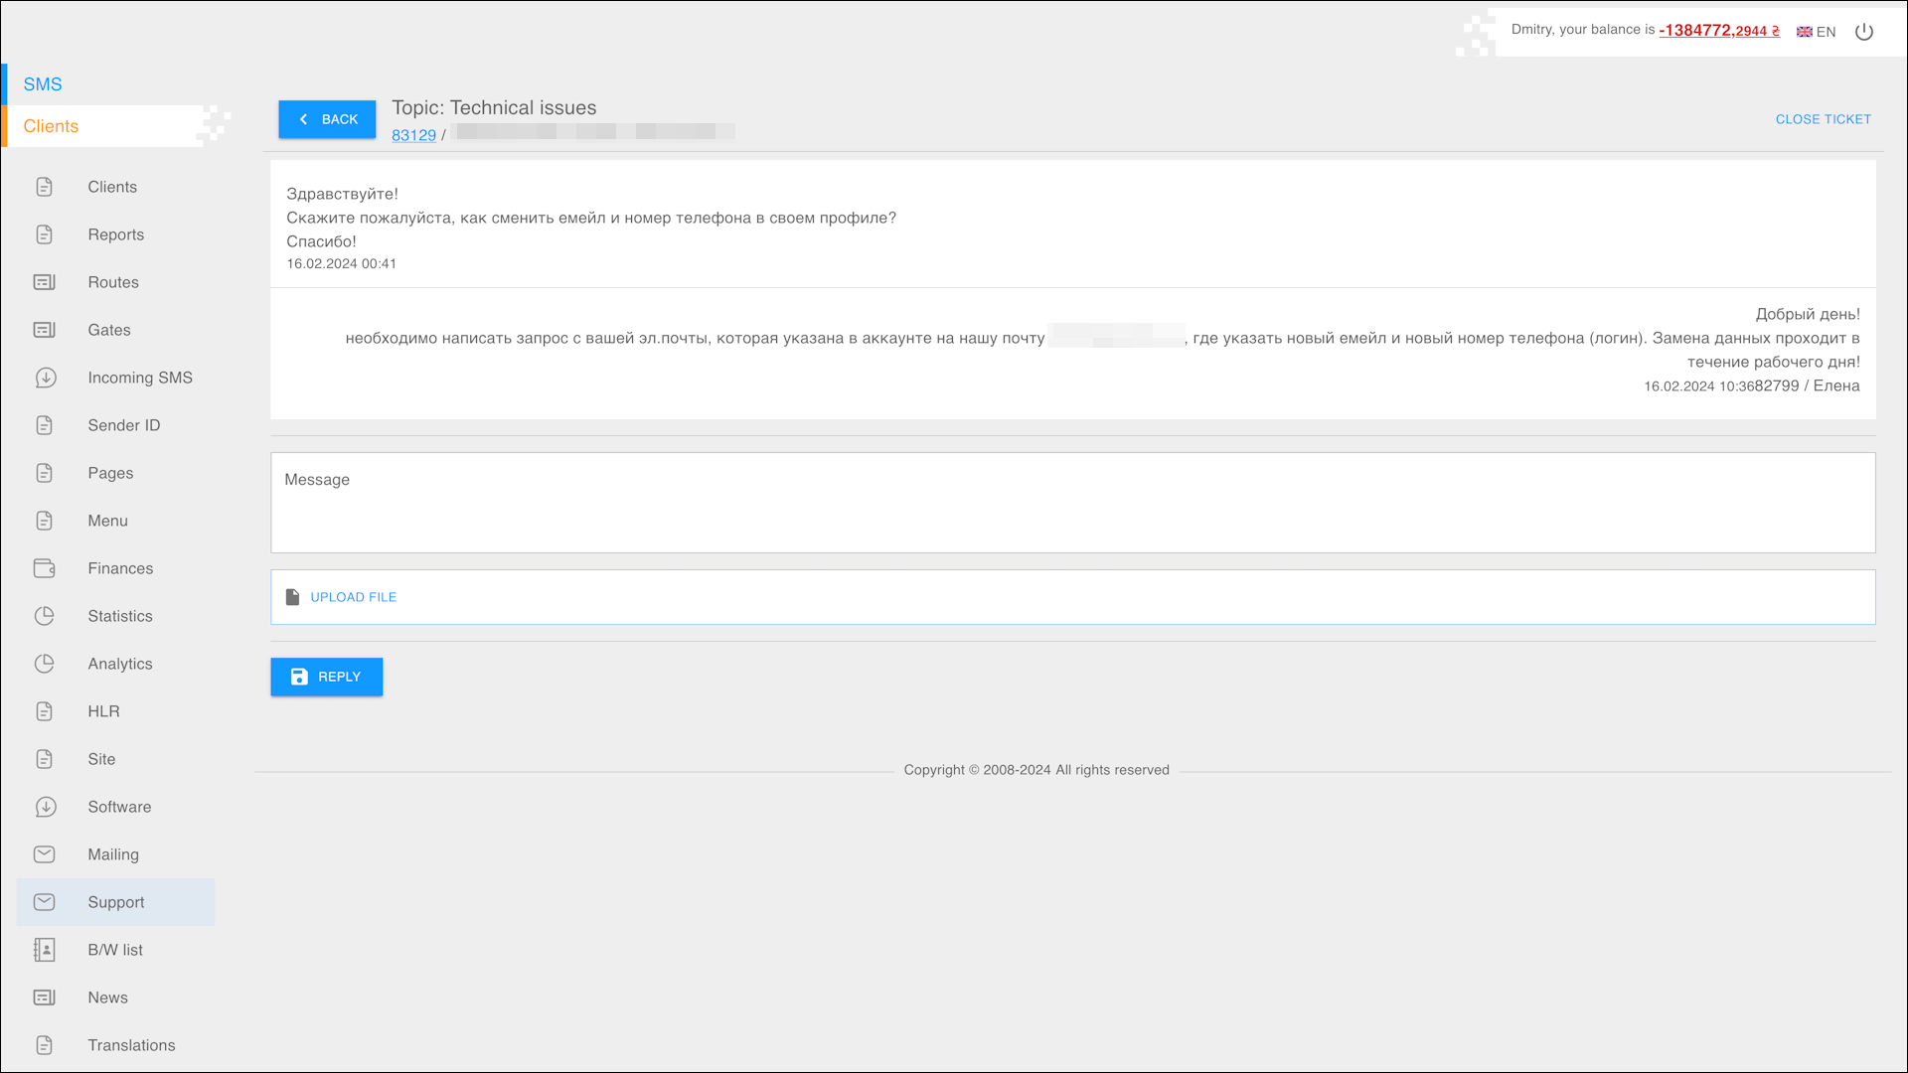1908x1073 pixels.
Task: Open client ID 83129 link
Action: click(x=413, y=135)
